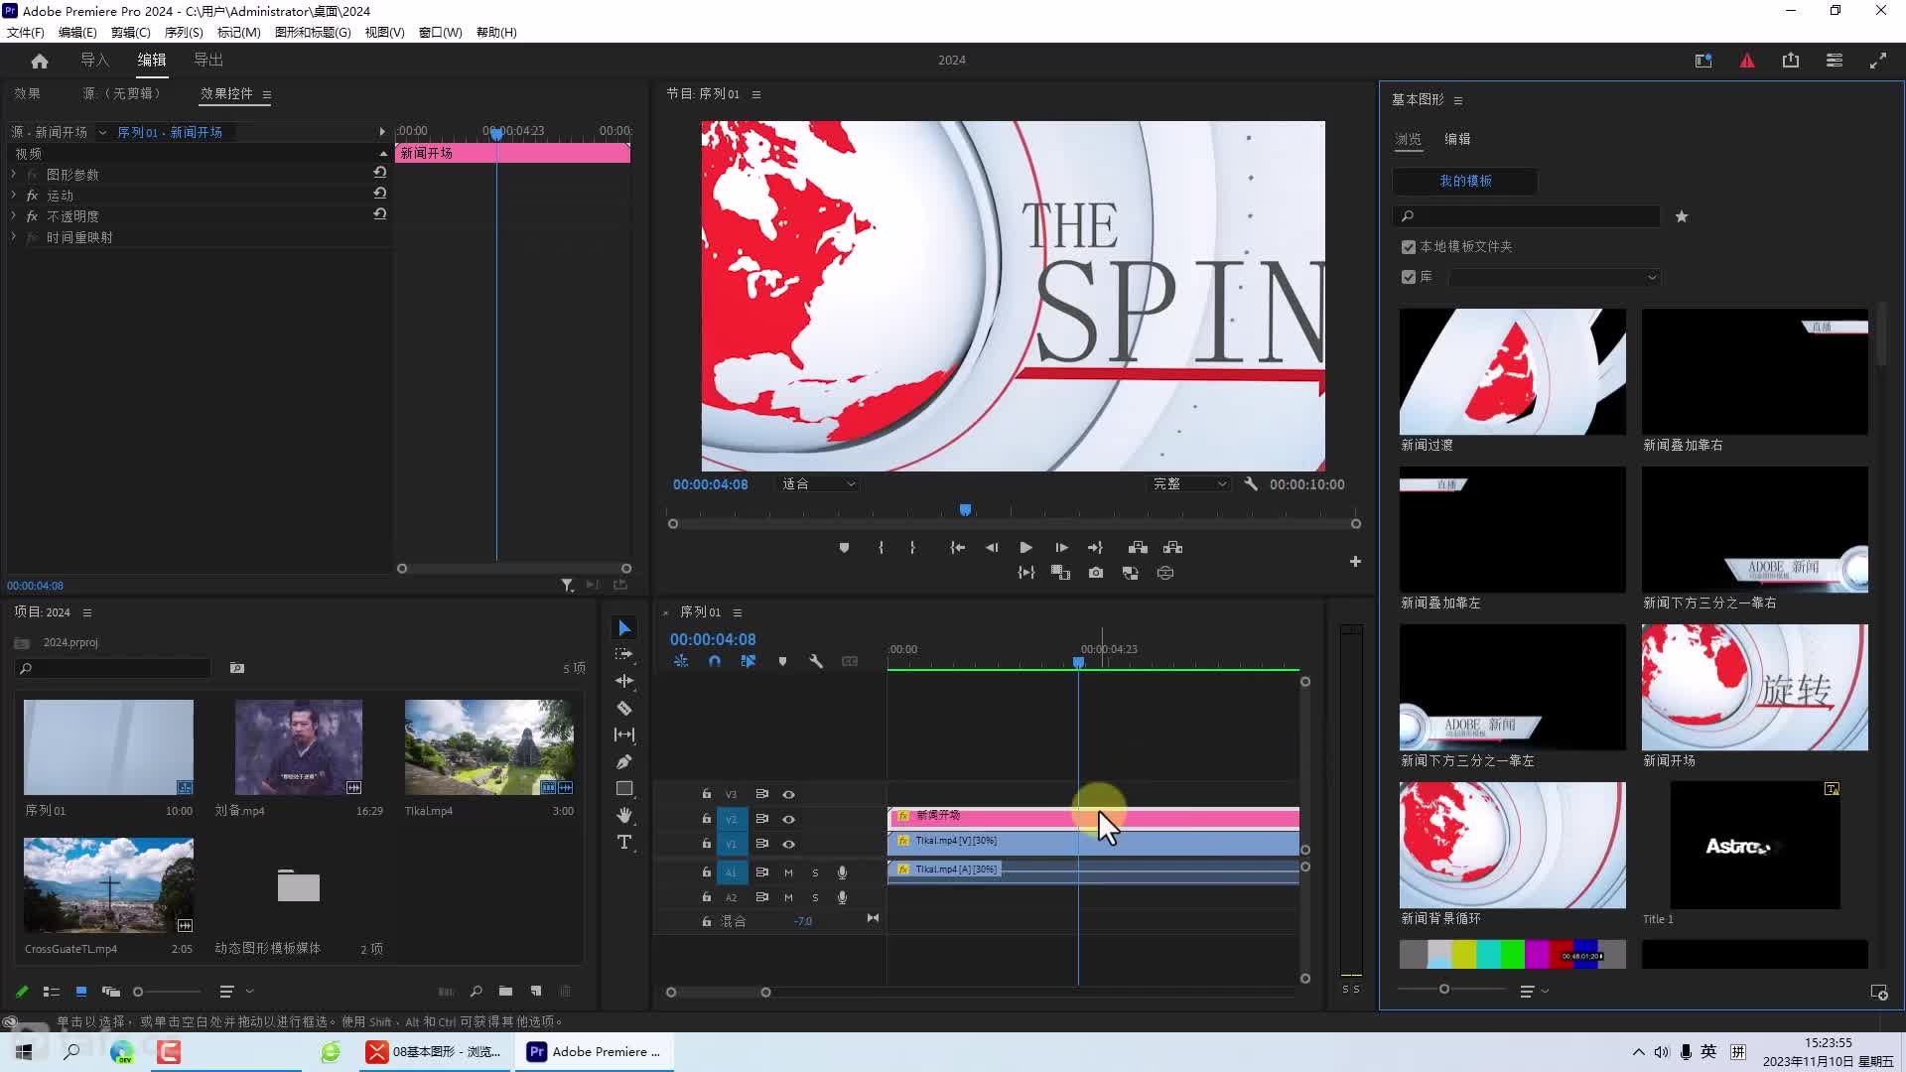Select the Slip tool

click(624, 735)
